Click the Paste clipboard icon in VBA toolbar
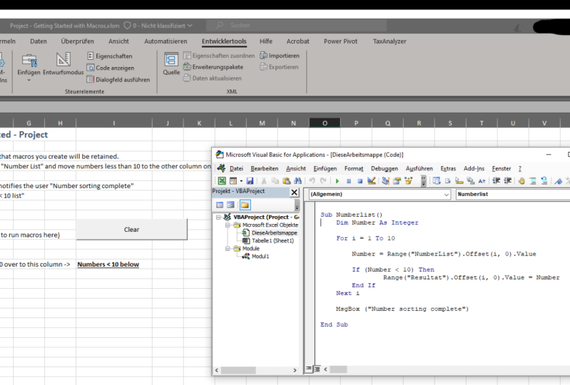570x385 pixels. (x=287, y=180)
